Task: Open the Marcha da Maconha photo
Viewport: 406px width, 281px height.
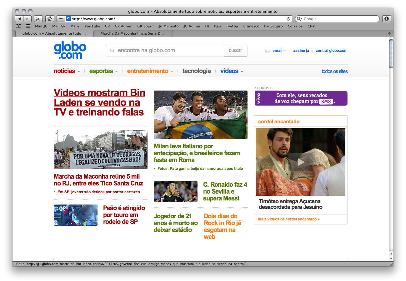Action: point(101,150)
